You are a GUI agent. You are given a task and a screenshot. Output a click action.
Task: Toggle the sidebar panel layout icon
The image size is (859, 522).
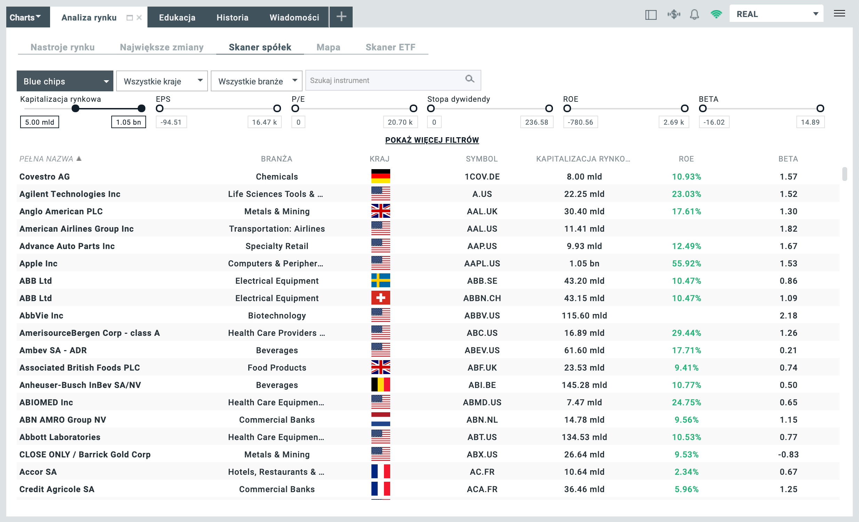pyautogui.click(x=651, y=15)
